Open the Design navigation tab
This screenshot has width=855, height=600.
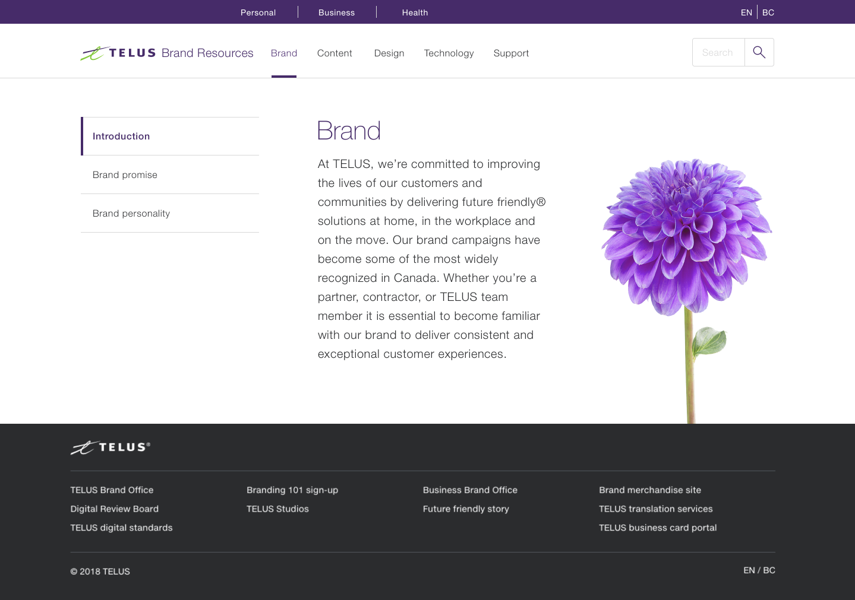pyautogui.click(x=389, y=53)
